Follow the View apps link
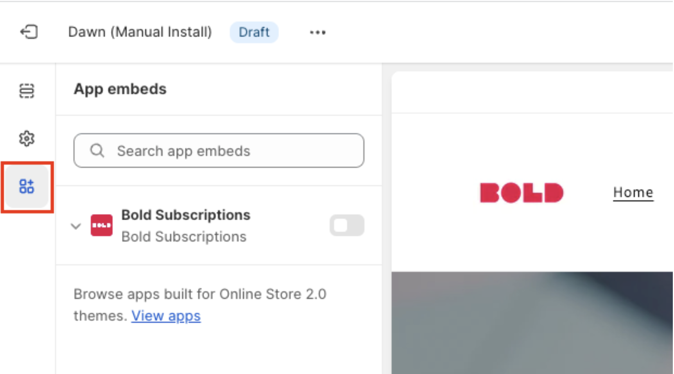Image resolution: width=674 pixels, height=374 pixels. click(x=166, y=316)
